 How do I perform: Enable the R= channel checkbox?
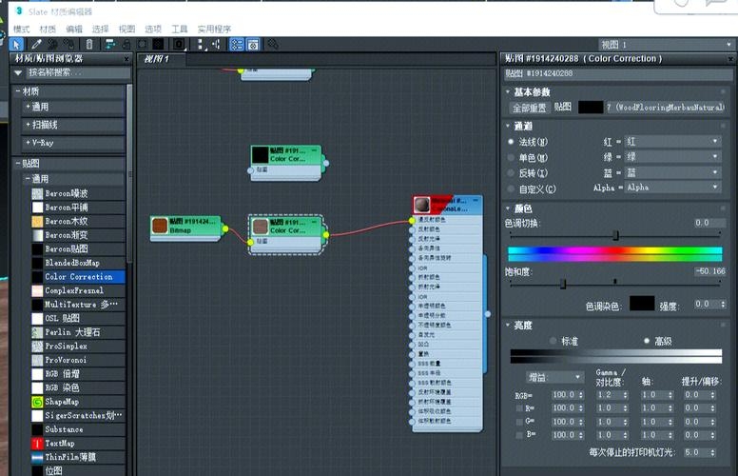519,408
